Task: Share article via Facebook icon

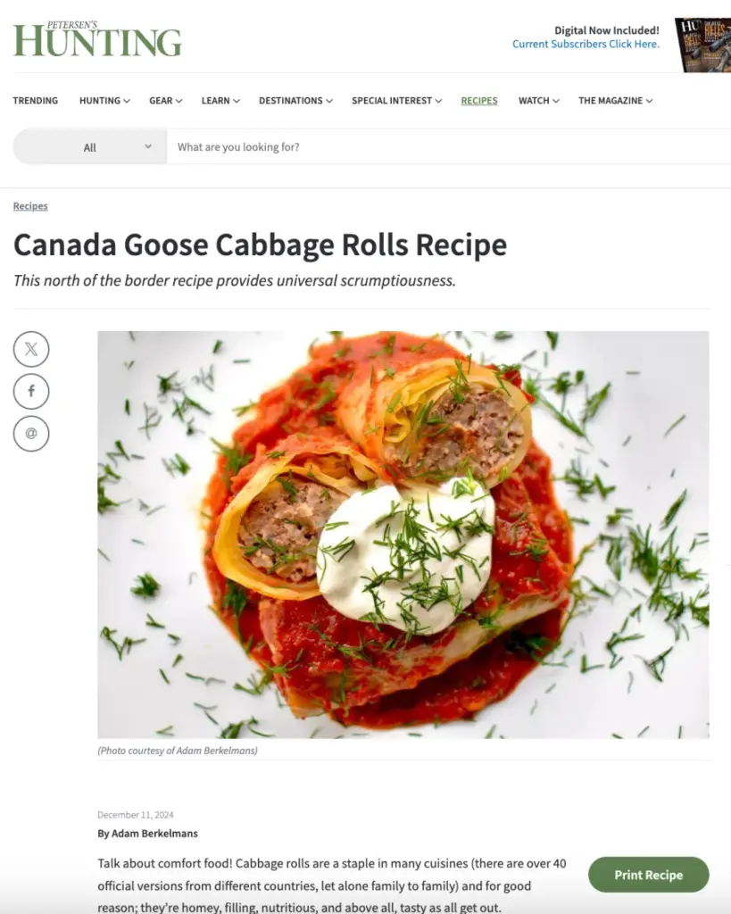Action: click(31, 391)
